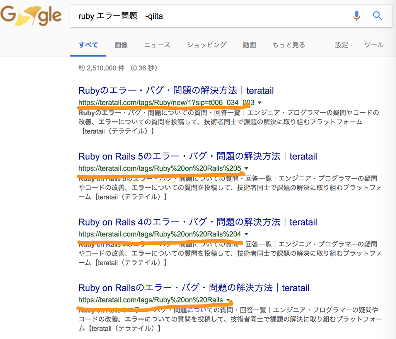Image resolution: width=396 pixels, height=339 pixels.
Task: Open 'Ruby on Railsのエラー・バグ' result title
Action: (x=194, y=287)
